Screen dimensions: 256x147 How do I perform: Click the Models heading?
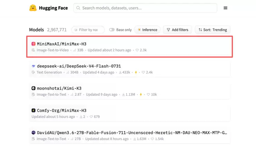pyautogui.click(x=37, y=30)
